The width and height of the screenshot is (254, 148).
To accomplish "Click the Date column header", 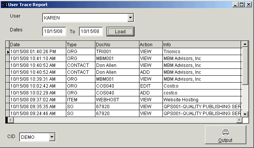I will tap(38, 44).
